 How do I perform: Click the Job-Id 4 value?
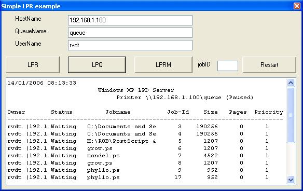[180, 134]
